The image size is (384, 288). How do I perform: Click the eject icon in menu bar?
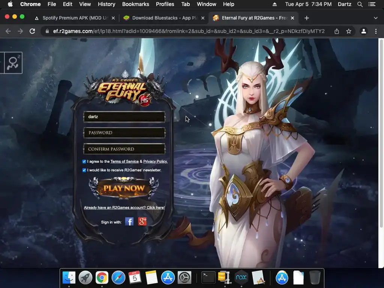pyautogui.click(x=274, y=4)
